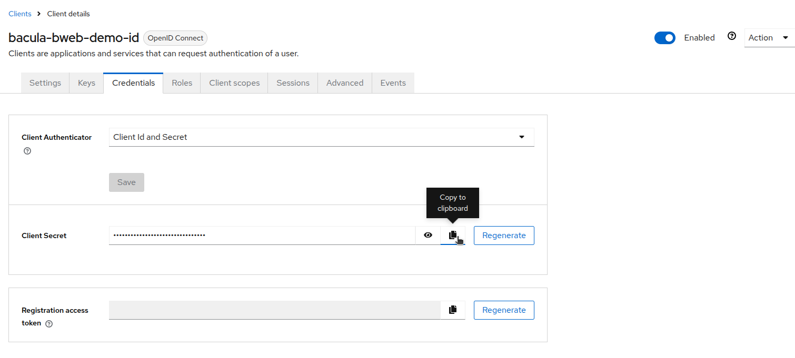Screen dimensions: 795x358
Task: Click the Clients breadcrumb link
Action: (20, 14)
